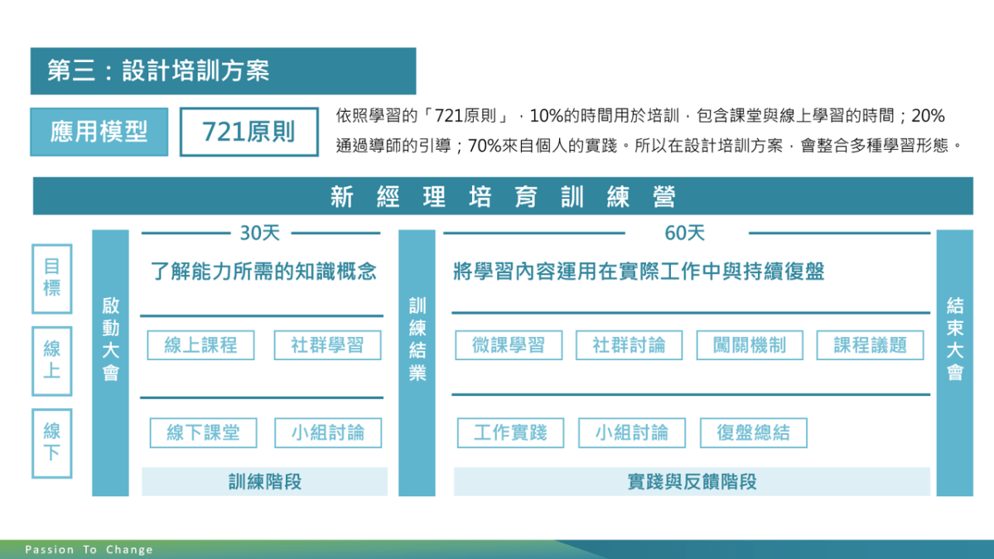Select the 30天 duration label

260,234
